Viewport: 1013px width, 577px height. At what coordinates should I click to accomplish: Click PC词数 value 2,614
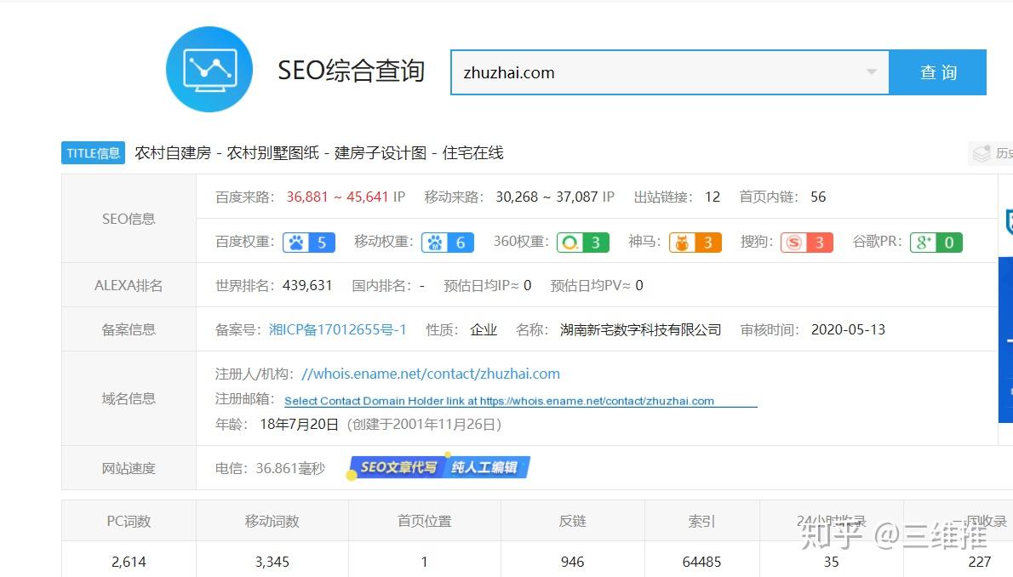[x=129, y=562]
